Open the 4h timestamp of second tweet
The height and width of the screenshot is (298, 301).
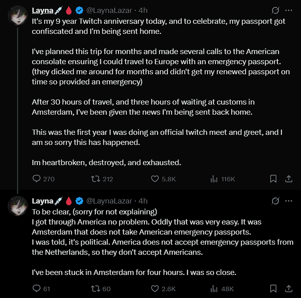coord(143,201)
